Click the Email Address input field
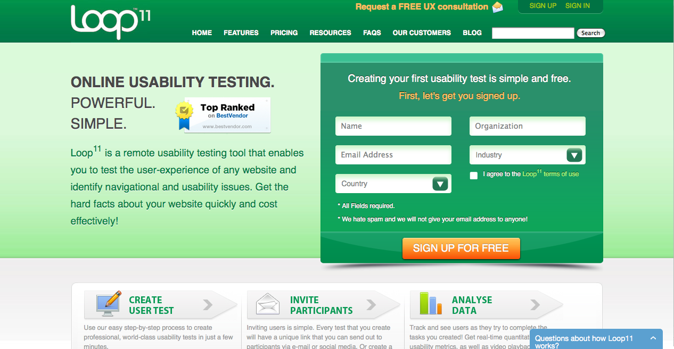674x349 pixels. click(393, 155)
